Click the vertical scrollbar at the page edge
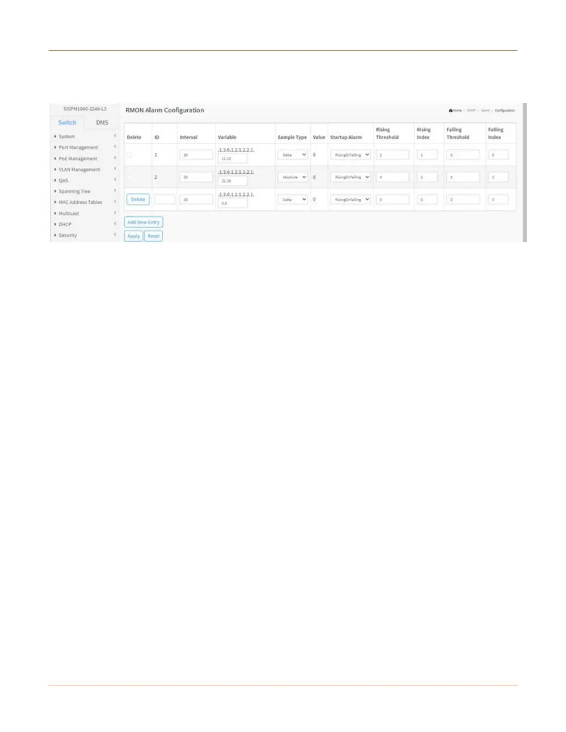The height and width of the screenshot is (732, 566). click(525, 172)
